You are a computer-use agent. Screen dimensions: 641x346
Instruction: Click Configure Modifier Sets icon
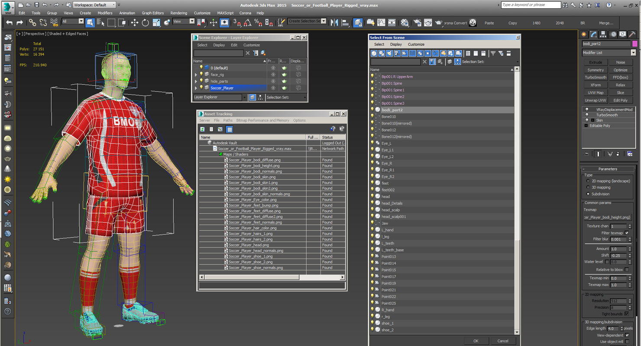pos(630,154)
